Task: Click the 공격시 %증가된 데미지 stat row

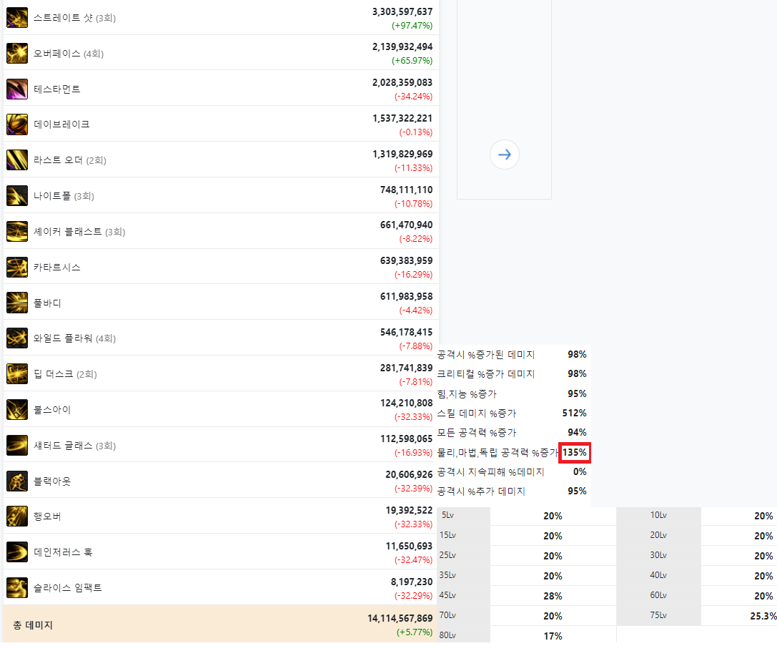Action: point(512,355)
